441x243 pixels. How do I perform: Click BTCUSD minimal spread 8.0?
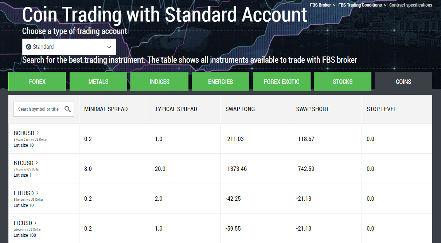(x=88, y=169)
